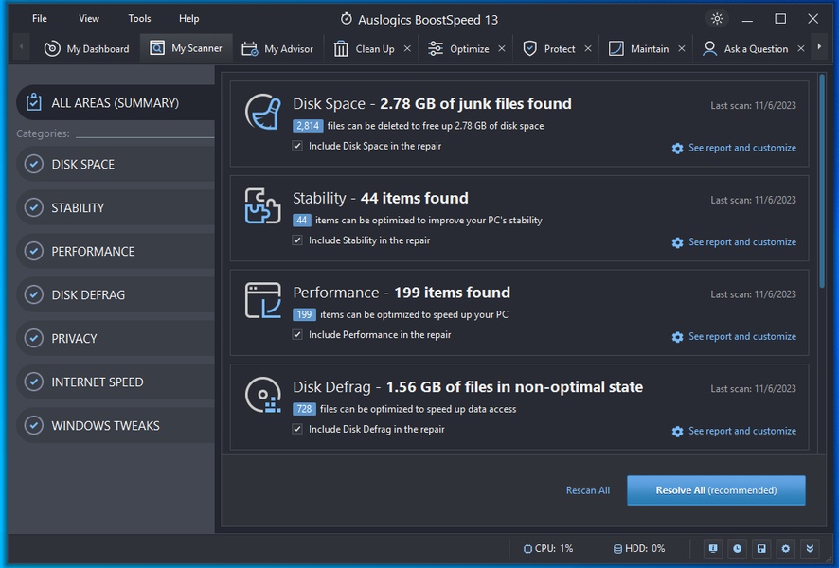Click the settings gear in the status bar
Viewport: 839px width, 568px height.
point(785,548)
